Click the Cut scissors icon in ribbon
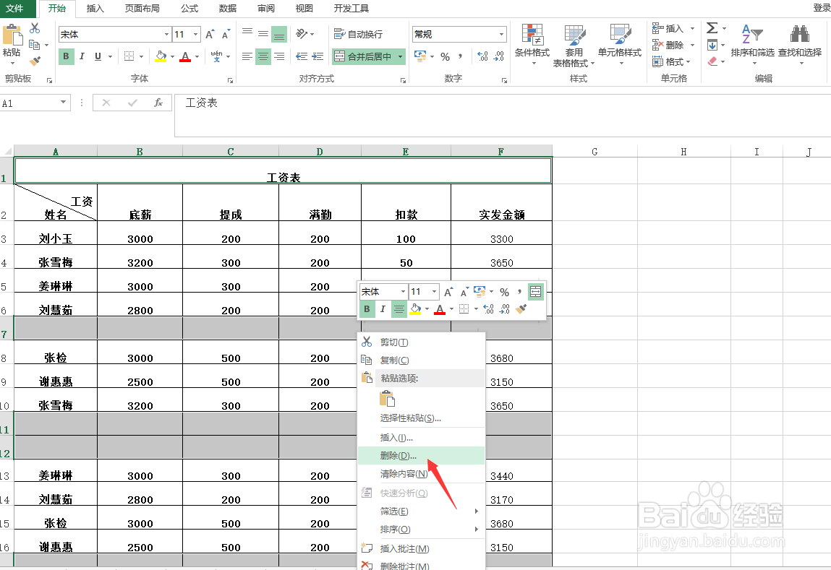Image resolution: width=831 pixels, height=570 pixels. [x=35, y=28]
